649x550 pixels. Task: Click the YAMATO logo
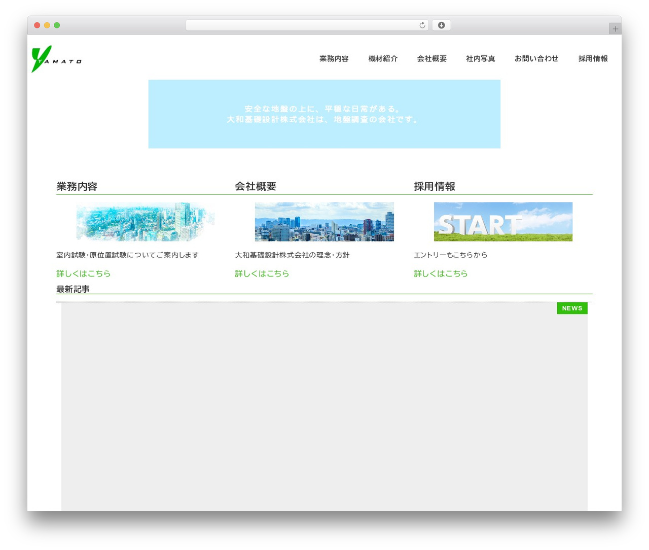tap(56, 59)
